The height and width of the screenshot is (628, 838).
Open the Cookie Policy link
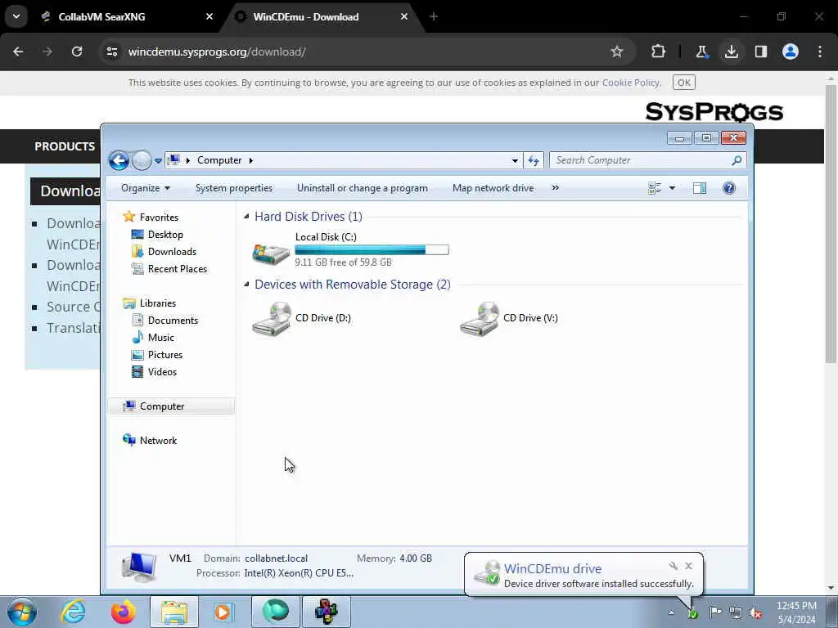[631, 83]
